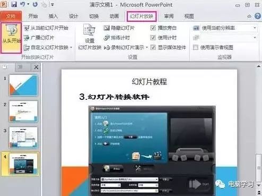Click the resolution monitor icon
The width and height of the screenshot is (262, 196).
[196, 28]
